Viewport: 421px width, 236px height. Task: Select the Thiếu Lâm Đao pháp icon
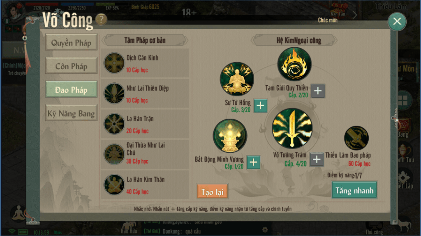pyautogui.click(x=356, y=138)
